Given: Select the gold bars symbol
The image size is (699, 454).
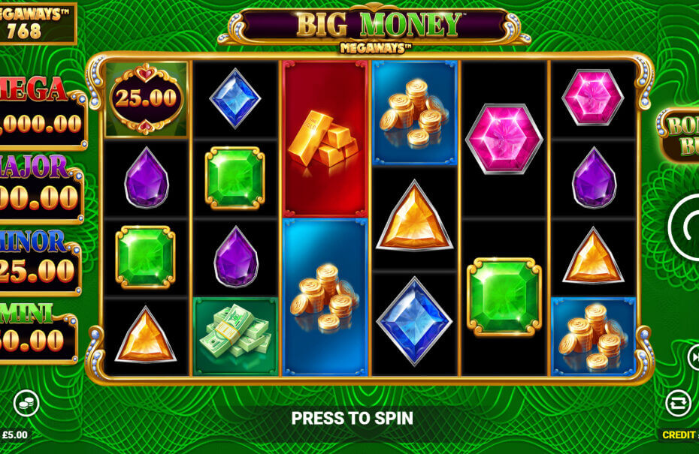Looking at the screenshot, I should [325, 139].
